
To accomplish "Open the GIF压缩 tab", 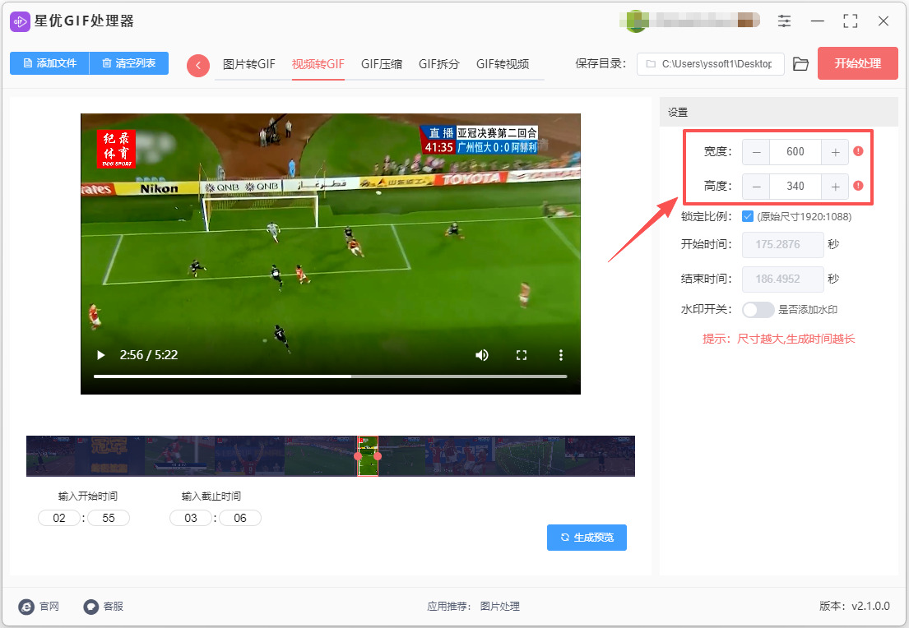I will tap(382, 64).
